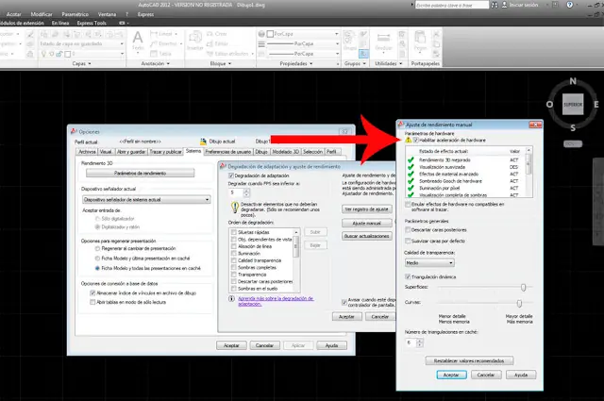Click the Iniciar sesión user icon

pyautogui.click(x=504, y=5)
